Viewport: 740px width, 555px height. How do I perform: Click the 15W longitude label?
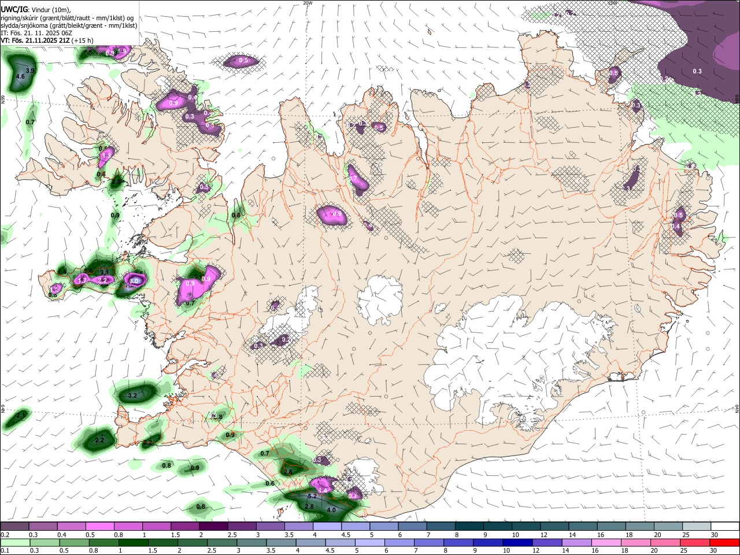[x=612, y=3]
